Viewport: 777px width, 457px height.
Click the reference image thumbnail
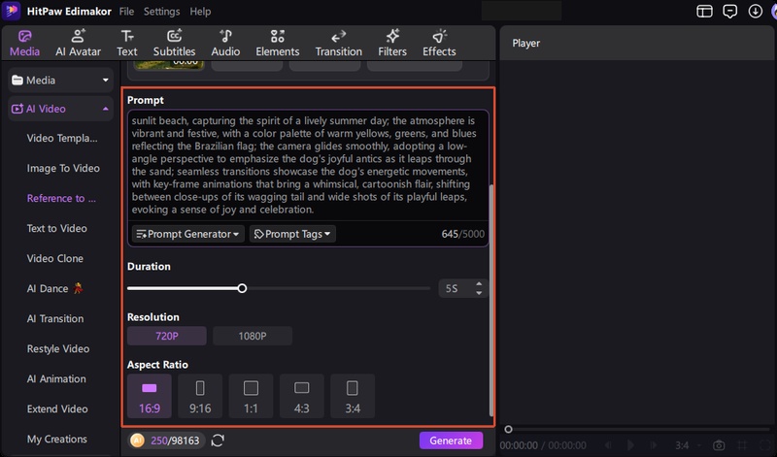tap(169, 64)
